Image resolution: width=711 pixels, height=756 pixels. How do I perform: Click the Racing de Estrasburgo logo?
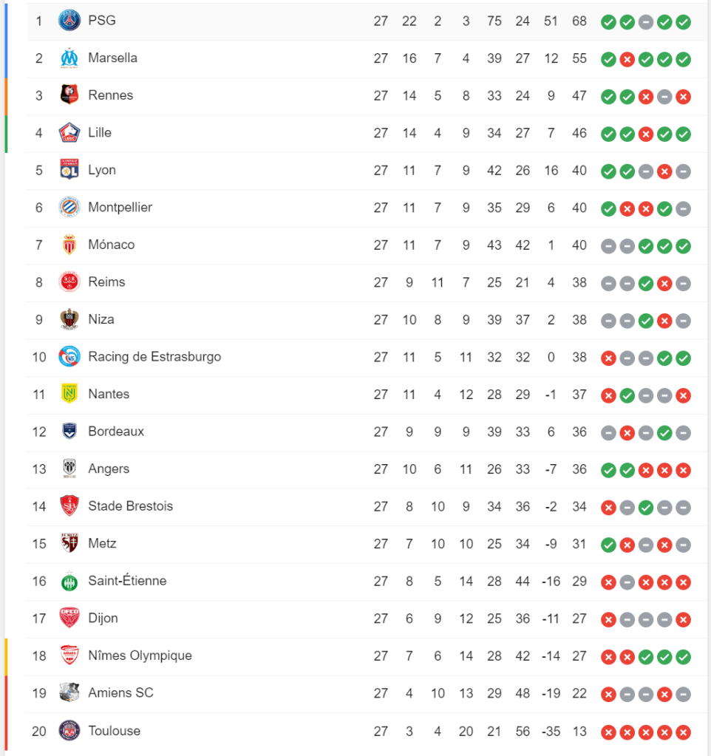[69, 357]
